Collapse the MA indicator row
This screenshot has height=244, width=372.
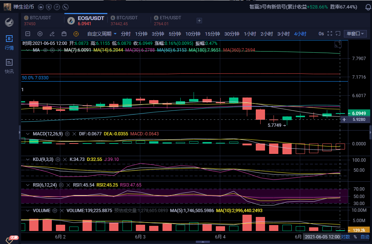28,50
